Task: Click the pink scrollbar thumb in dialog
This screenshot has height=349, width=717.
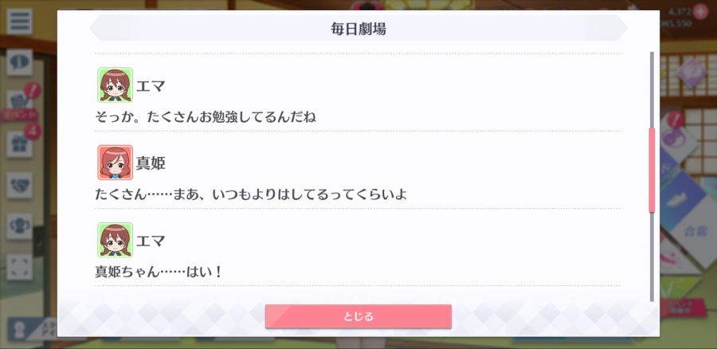Action: pyautogui.click(x=652, y=170)
